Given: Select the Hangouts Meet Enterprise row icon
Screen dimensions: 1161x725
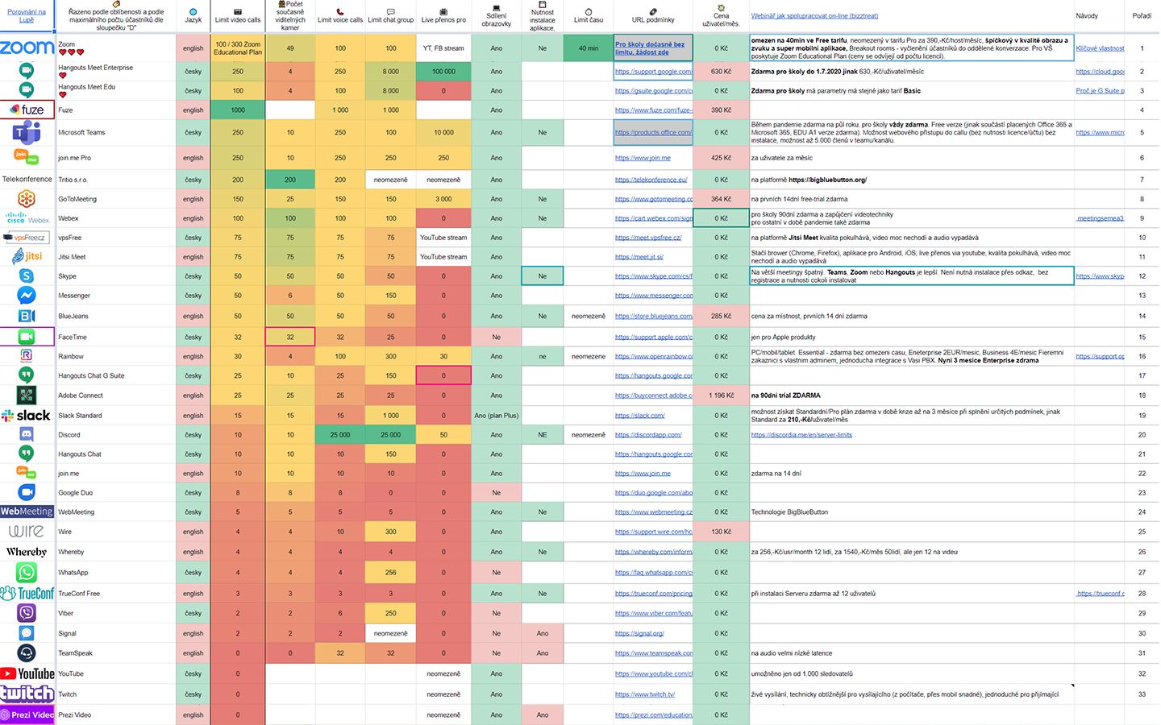Looking at the screenshot, I should pos(27,71).
